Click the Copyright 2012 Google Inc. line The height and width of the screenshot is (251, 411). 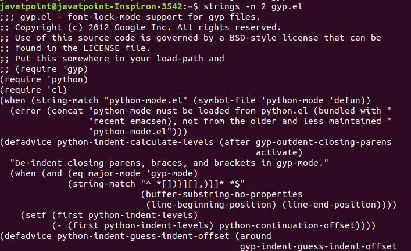(141, 27)
